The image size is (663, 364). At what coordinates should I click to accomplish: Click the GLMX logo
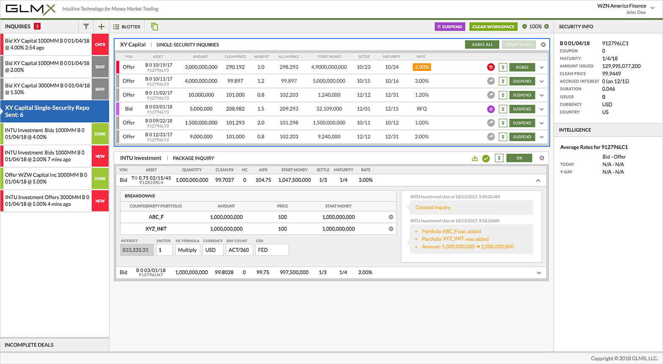click(x=30, y=9)
